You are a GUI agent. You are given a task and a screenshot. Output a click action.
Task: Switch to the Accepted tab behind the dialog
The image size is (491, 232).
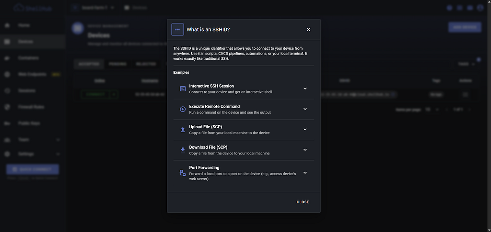pos(89,64)
